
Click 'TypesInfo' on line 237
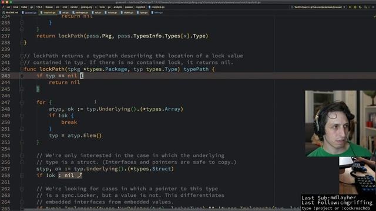coord(147,36)
